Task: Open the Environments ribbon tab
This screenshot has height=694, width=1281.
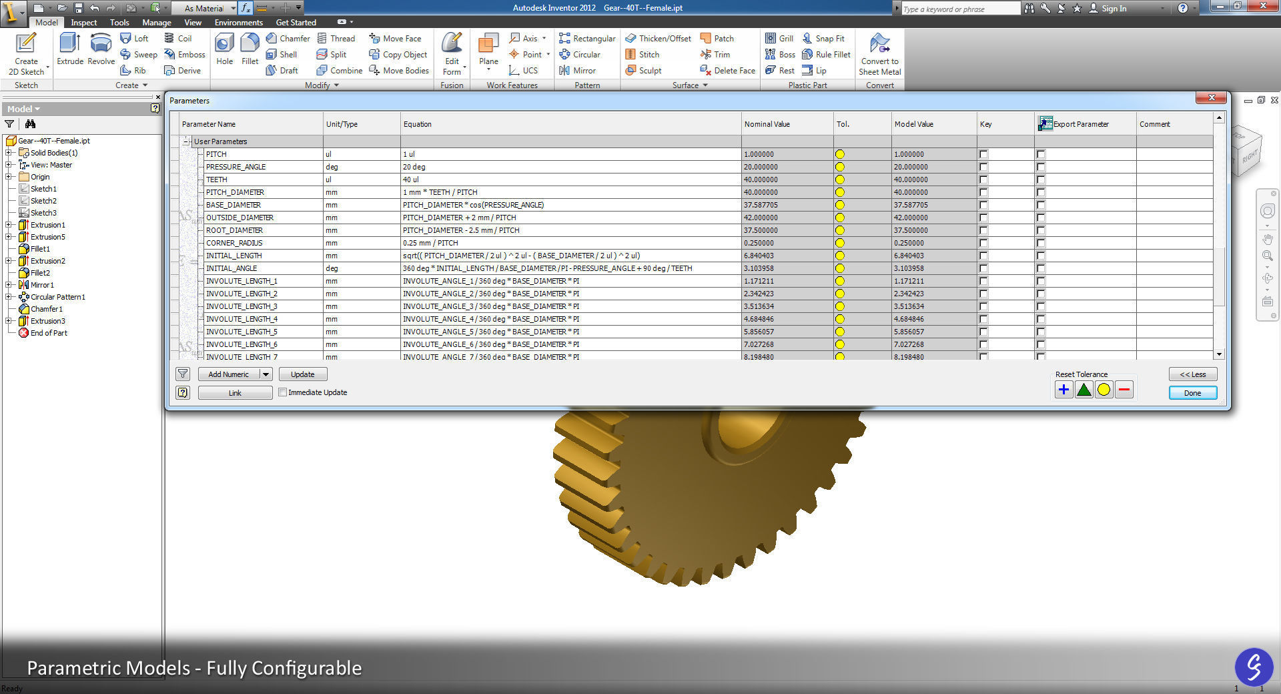Action: pyautogui.click(x=238, y=23)
